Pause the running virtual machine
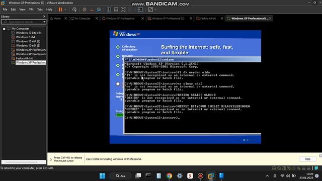 pos(60,10)
